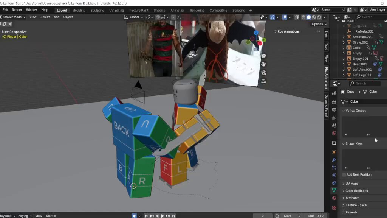Click the play animation button

point(163,216)
